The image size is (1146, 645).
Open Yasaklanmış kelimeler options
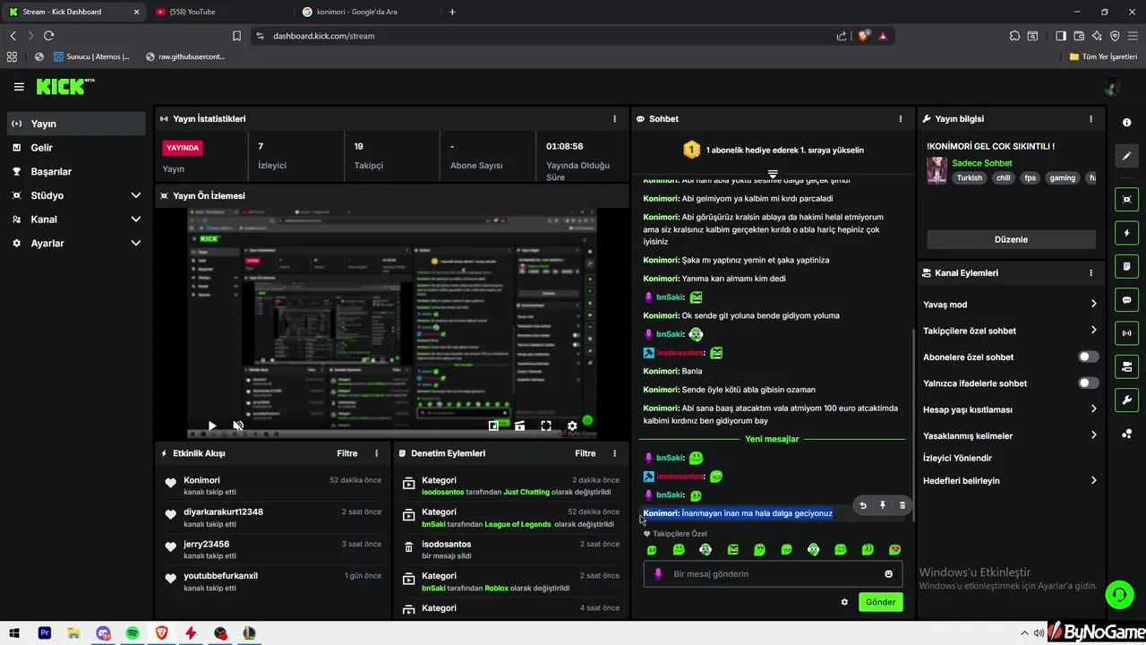(x=1010, y=435)
